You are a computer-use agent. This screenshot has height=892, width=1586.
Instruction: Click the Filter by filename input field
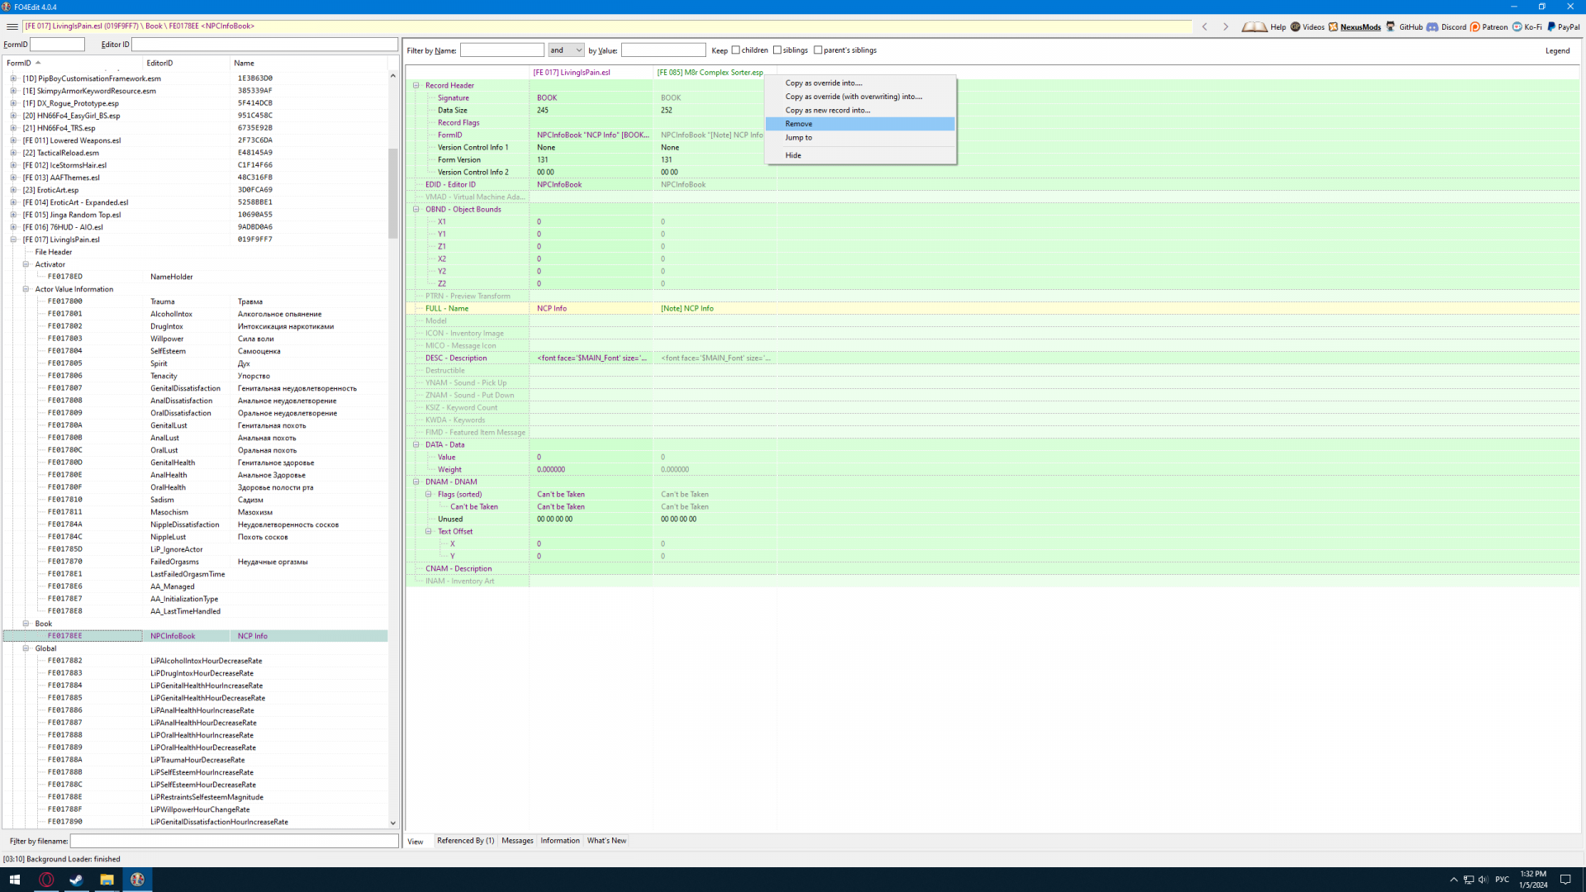[x=234, y=841]
